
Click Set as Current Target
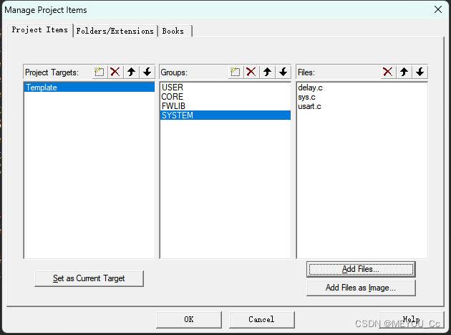coord(89,278)
